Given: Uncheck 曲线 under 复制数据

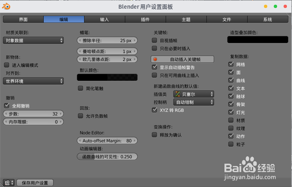Looking at the screenshot, I should [231, 80].
